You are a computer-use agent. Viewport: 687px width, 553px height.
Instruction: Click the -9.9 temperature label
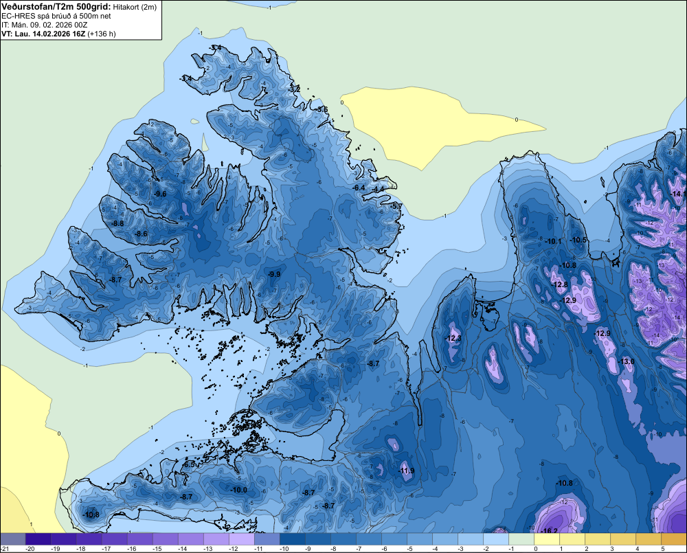point(274,274)
